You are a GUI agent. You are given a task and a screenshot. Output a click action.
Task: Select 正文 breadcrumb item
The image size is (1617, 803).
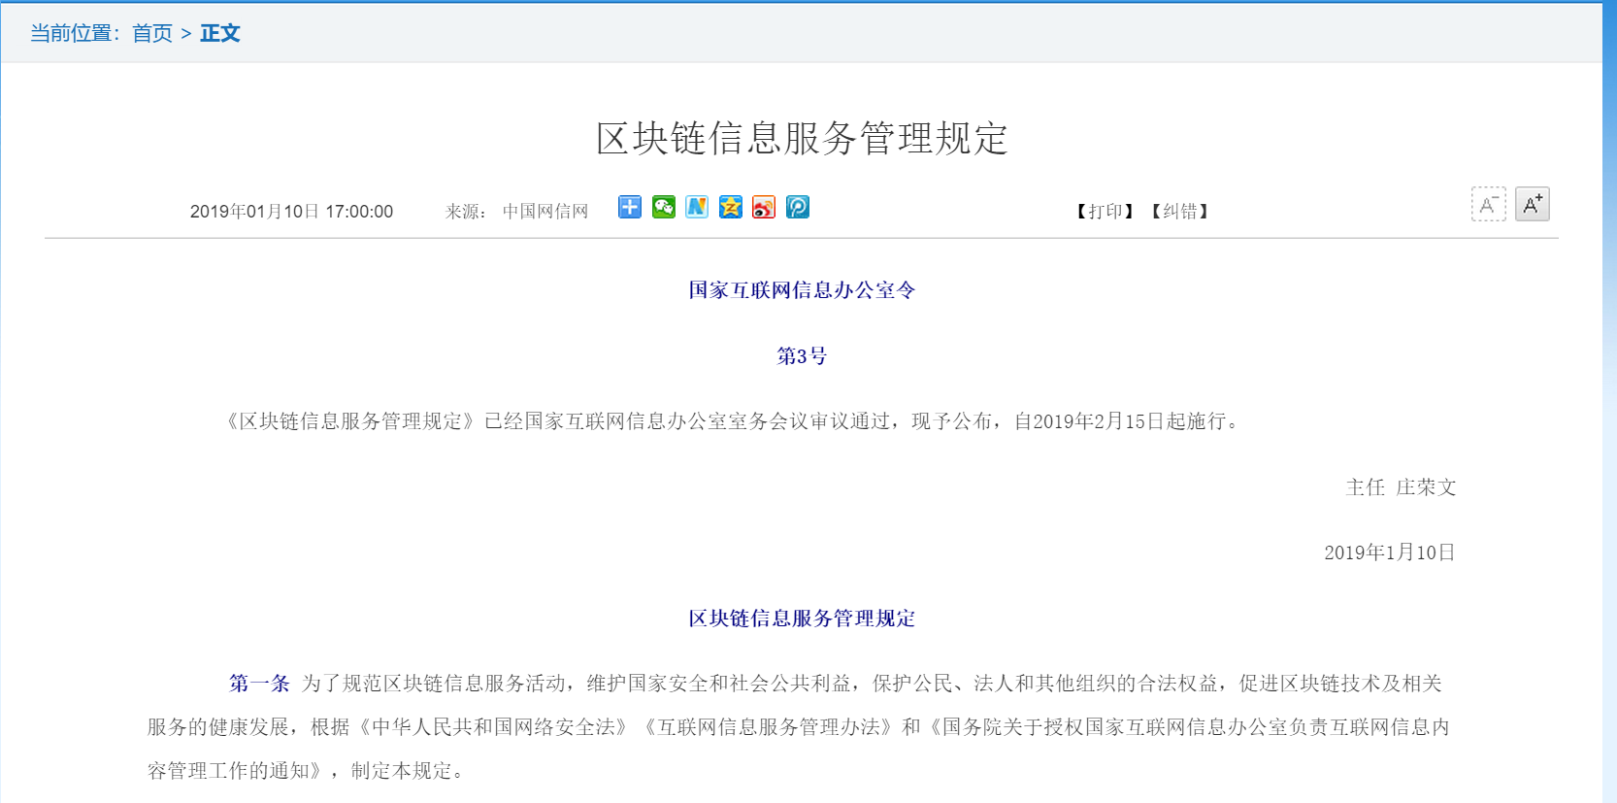[x=220, y=33]
